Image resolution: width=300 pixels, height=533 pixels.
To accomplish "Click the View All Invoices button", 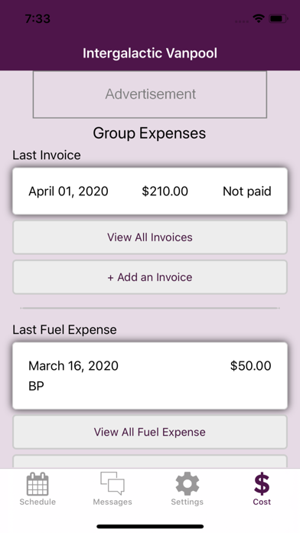I will [x=150, y=237].
